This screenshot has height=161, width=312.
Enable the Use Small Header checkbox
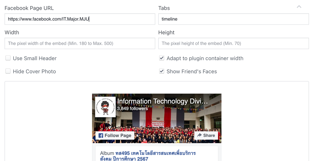(x=8, y=58)
